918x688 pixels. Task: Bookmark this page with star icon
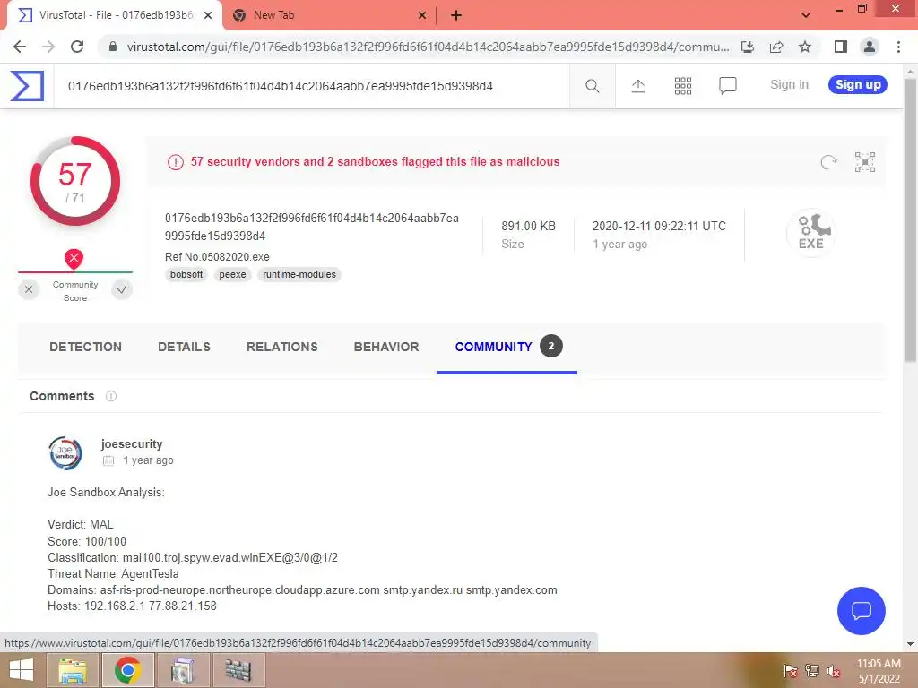click(x=805, y=47)
